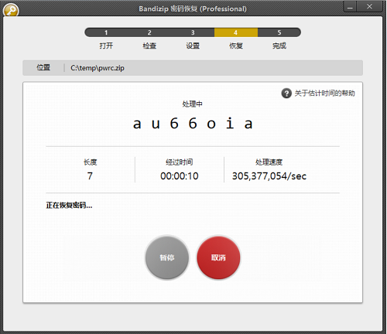Close the Bandizip password recovery window
This screenshot has width=387, height=334.
pyautogui.click(x=369, y=7)
